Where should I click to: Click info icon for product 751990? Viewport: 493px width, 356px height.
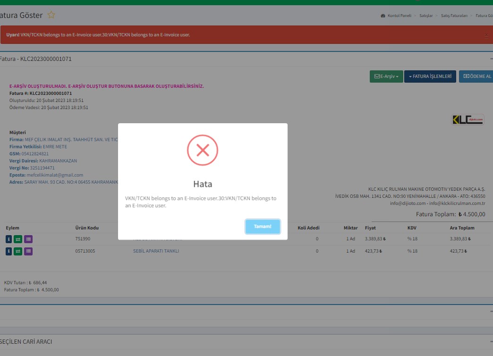[9, 239]
